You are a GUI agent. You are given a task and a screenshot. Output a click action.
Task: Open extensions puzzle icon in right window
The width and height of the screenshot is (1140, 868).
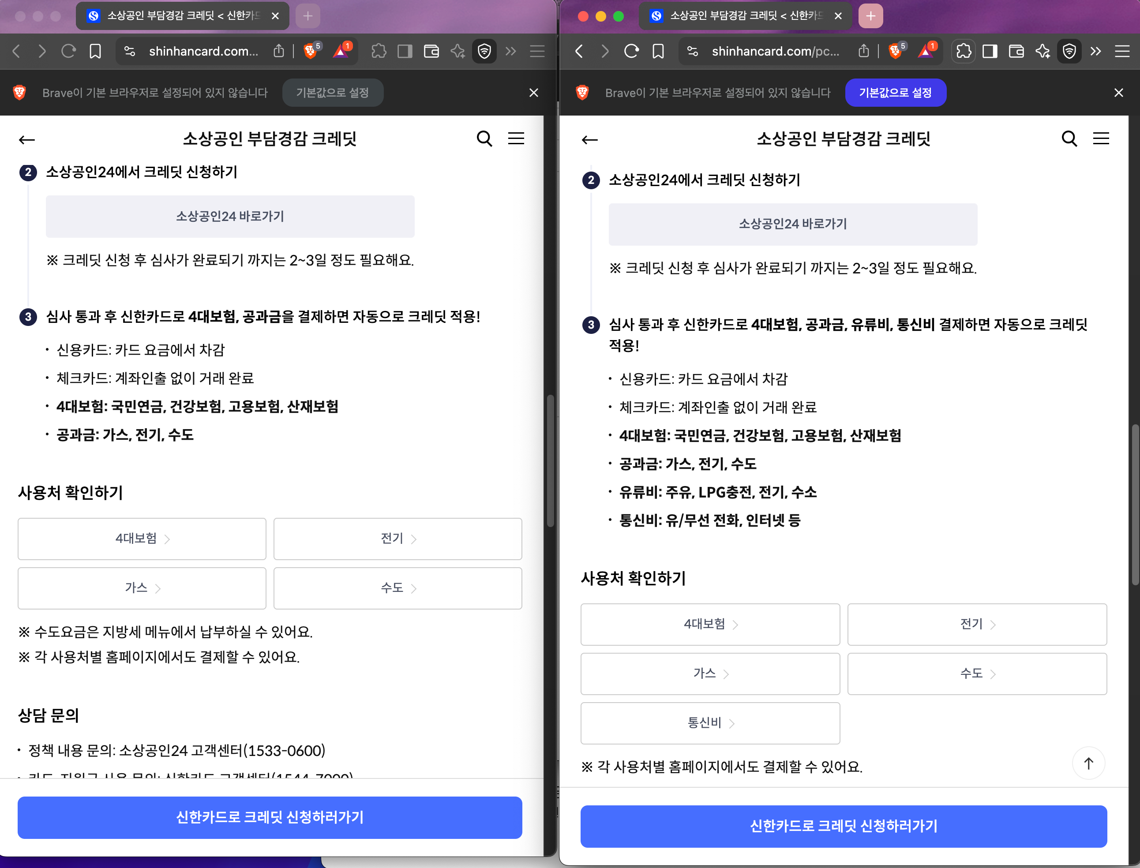[963, 51]
